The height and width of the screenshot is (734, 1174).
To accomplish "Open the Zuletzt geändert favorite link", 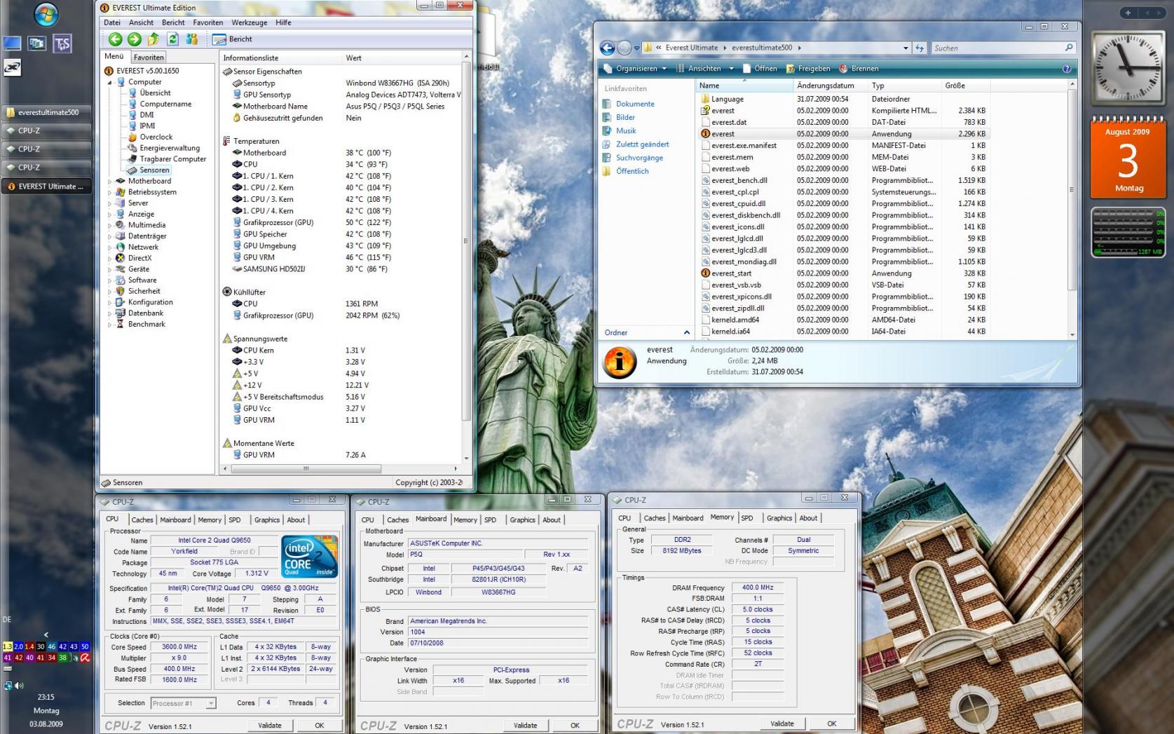I will 643,144.
